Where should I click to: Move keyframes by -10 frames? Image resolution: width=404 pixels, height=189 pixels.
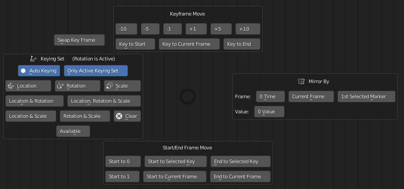[126, 29]
